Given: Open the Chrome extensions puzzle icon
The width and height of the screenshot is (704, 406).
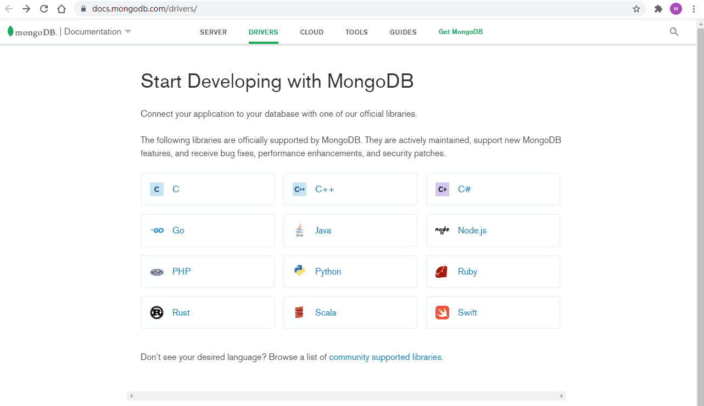Looking at the screenshot, I should click(658, 9).
